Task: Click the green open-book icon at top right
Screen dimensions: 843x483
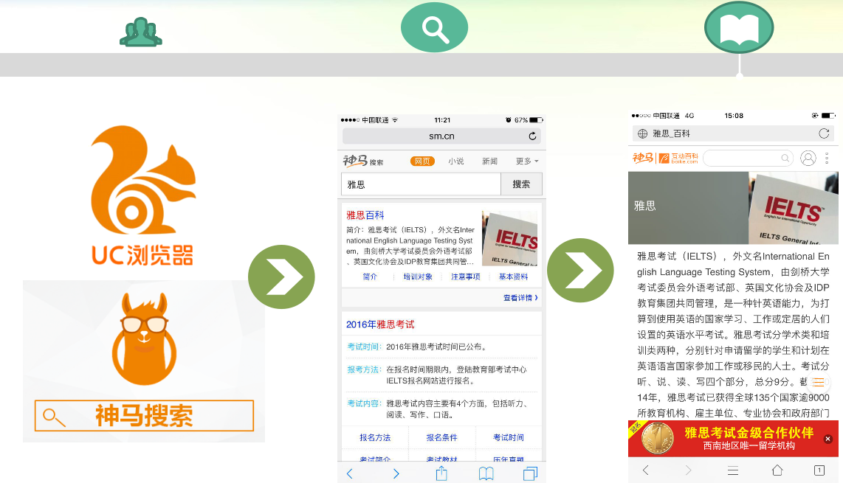Action: tap(739, 27)
